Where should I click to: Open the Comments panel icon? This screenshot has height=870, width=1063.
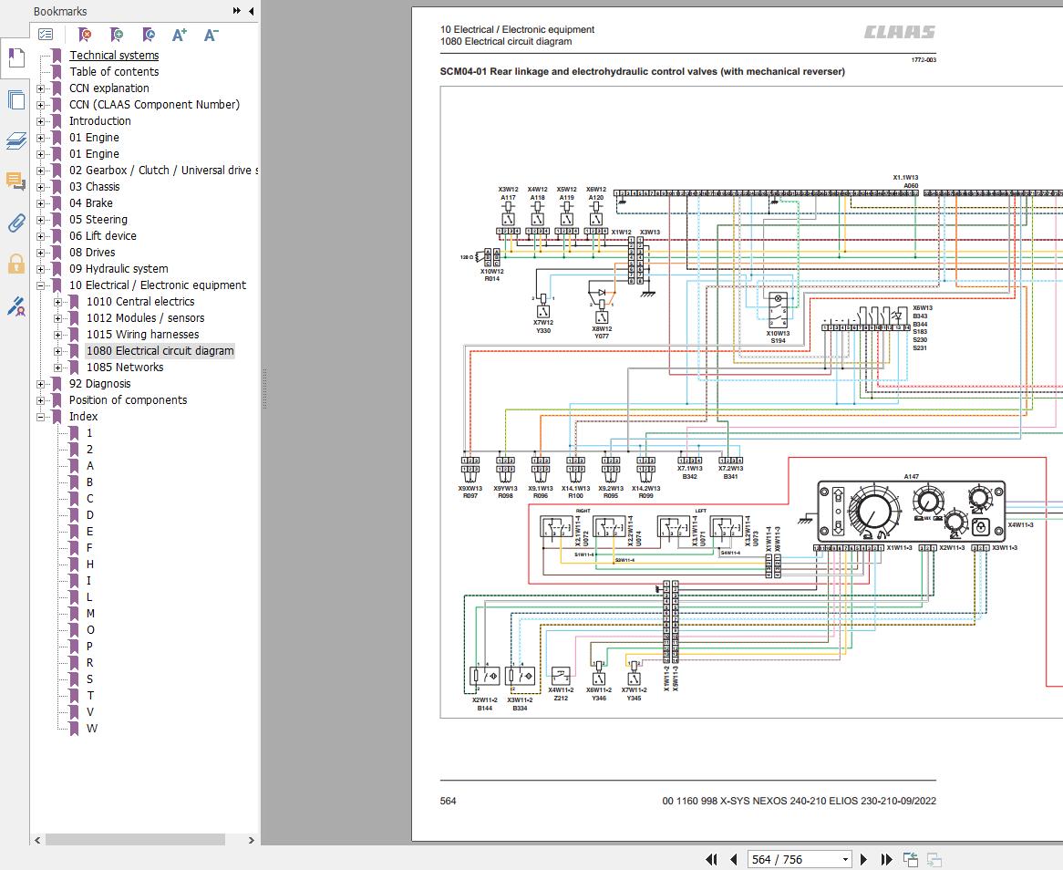coord(15,181)
